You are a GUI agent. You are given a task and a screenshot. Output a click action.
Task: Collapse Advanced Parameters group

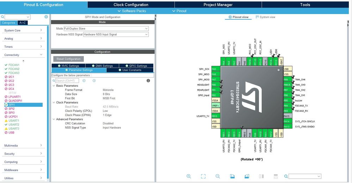point(54,119)
